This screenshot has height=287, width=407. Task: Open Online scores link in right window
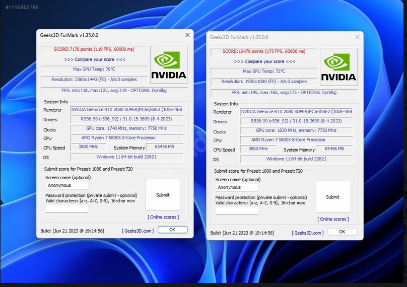[333, 219]
